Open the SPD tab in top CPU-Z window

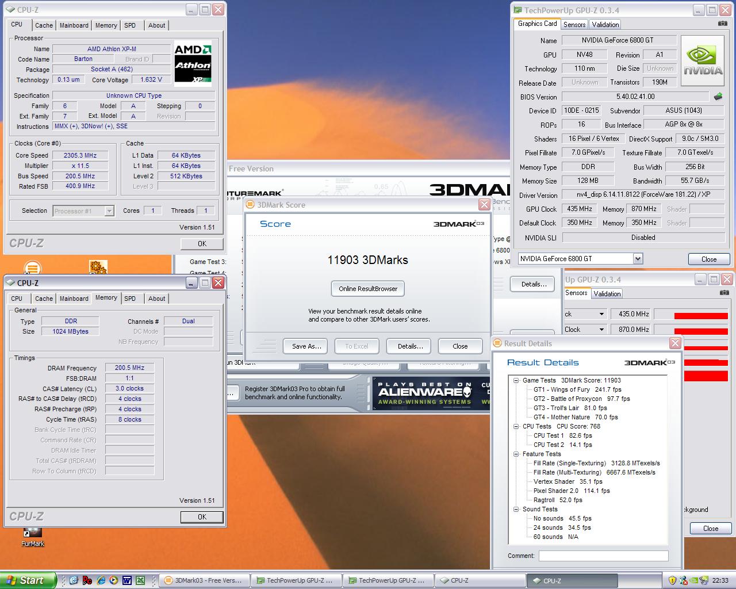pos(130,25)
